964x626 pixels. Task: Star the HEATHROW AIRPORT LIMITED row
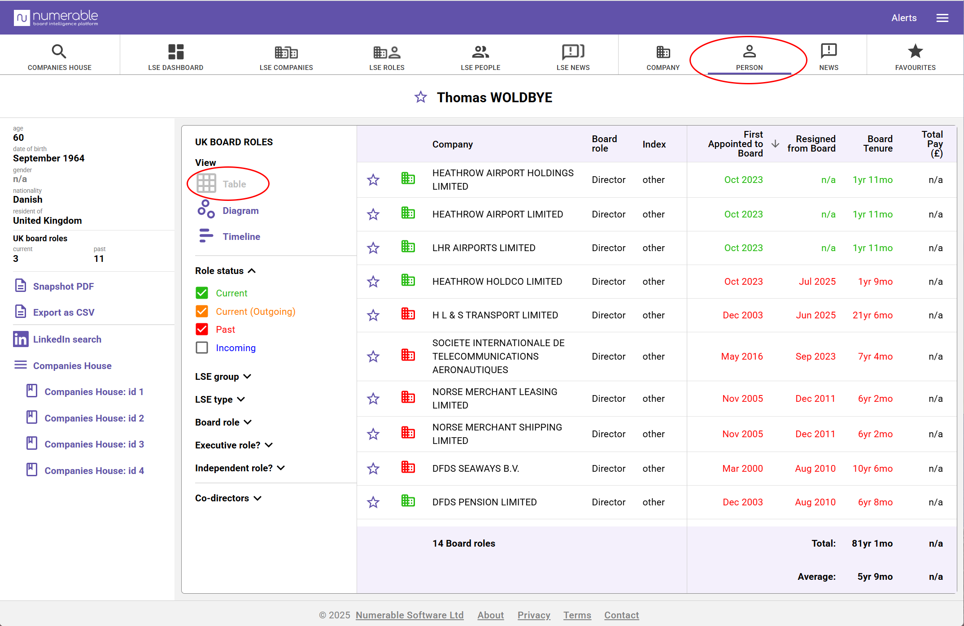373,214
